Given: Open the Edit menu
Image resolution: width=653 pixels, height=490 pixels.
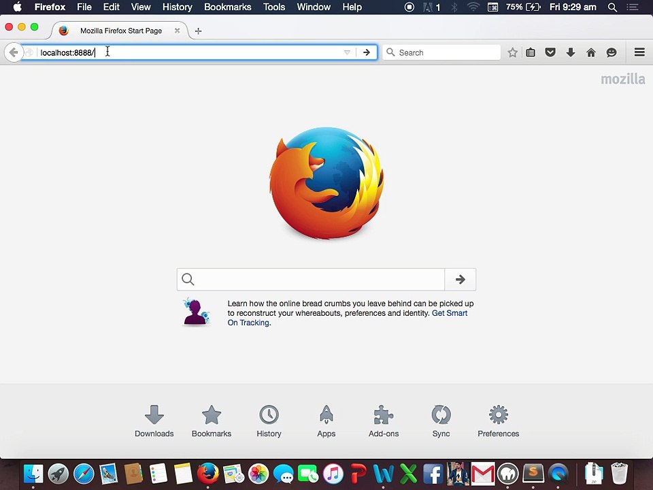Looking at the screenshot, I should click(x=111, y=7).
